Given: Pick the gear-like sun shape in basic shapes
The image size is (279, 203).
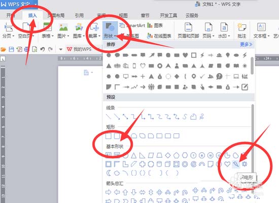Looking at the screenshot, I should click(245, 164).
